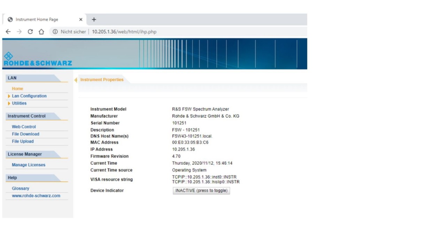446x251 pixels.
Task: Close the Instrument Home Page tab
Action: pyautogui.click(x=81, y=20)
